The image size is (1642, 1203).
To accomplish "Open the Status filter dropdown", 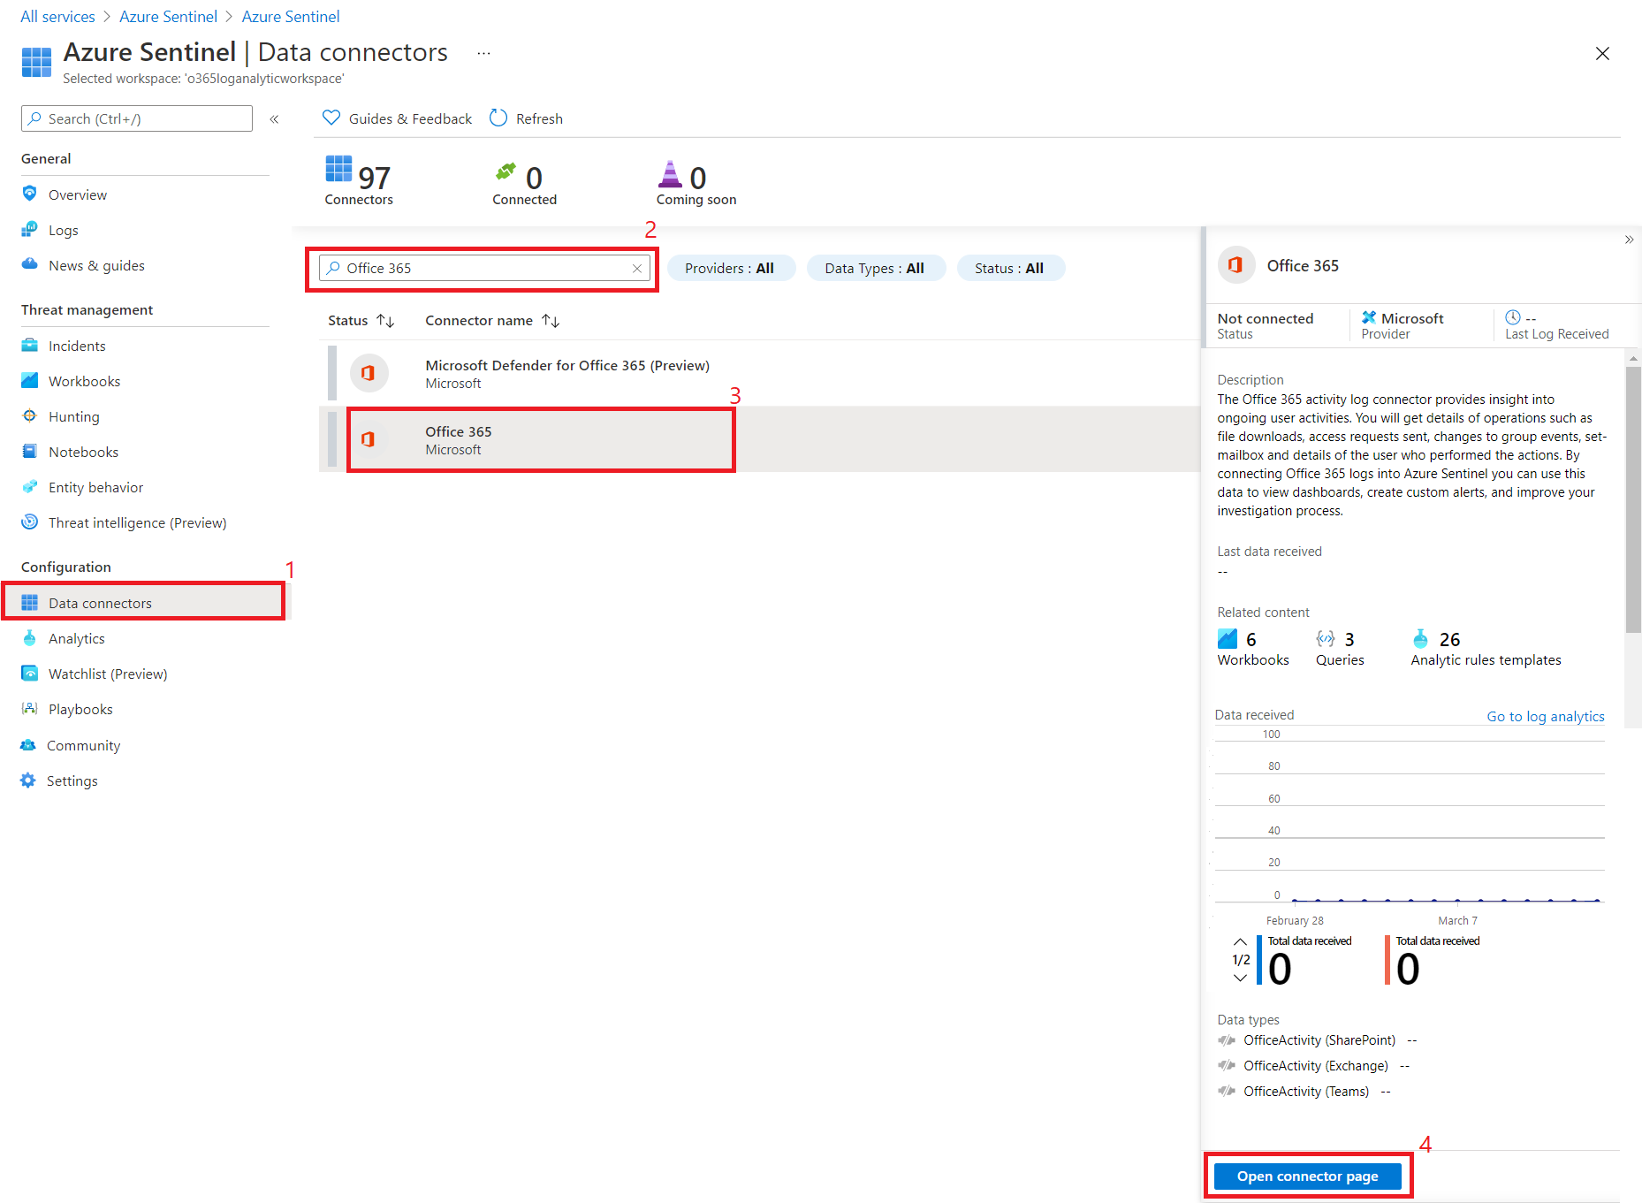I will [x=1009, y=268].
